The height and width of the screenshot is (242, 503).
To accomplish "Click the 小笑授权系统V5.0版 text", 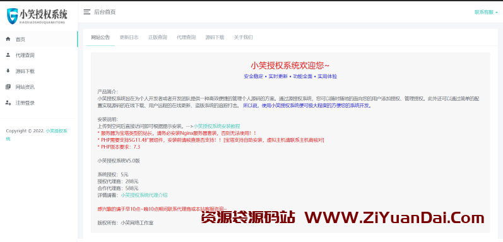I will coord(119,161).
